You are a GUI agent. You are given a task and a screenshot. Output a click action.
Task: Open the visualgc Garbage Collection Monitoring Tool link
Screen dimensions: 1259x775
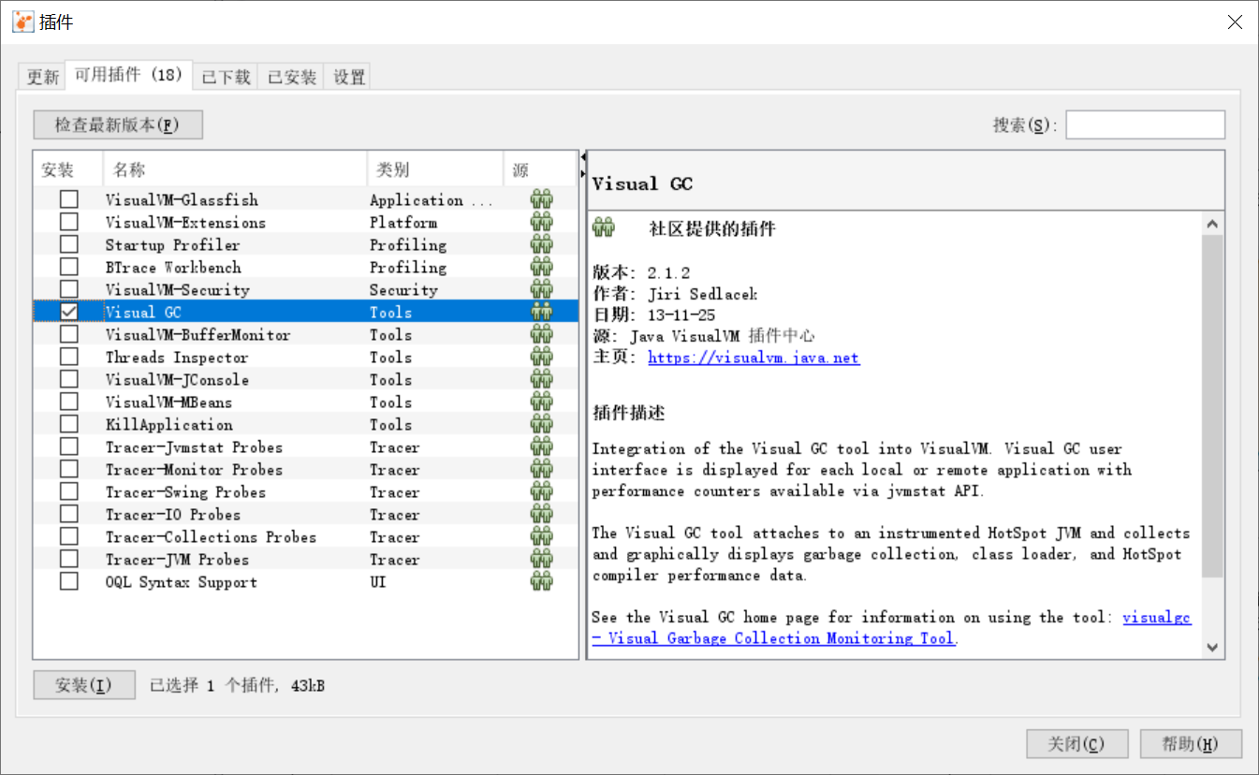891,628
